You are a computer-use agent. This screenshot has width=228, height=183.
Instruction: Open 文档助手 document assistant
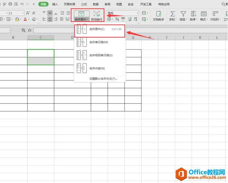(x=159, y=16)
